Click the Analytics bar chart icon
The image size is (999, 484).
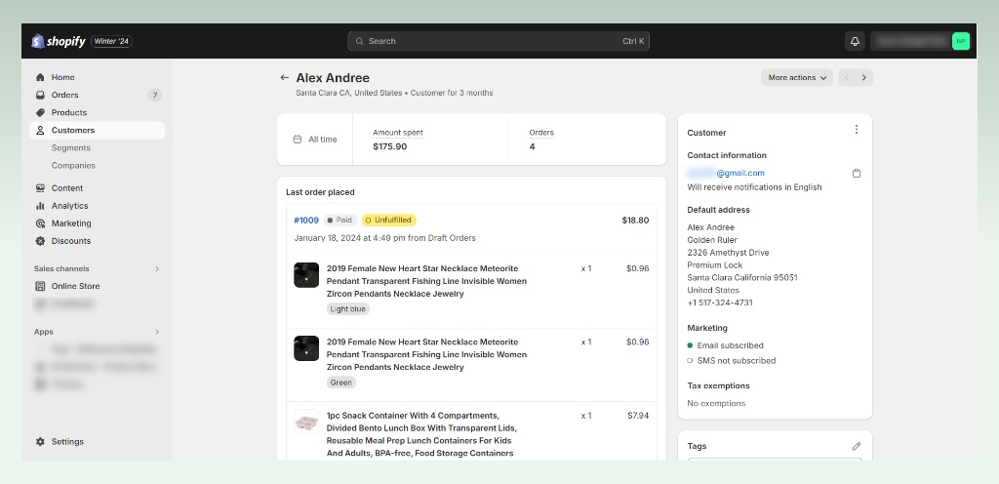coord(40,206)
